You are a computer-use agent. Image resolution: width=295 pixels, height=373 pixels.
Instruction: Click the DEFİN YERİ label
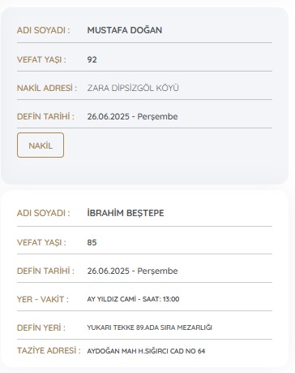pyautogui.click(x=41, y=327)
